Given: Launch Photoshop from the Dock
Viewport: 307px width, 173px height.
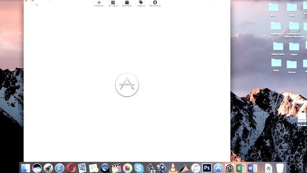Looking at the screenshot, I should click(207, 168).
